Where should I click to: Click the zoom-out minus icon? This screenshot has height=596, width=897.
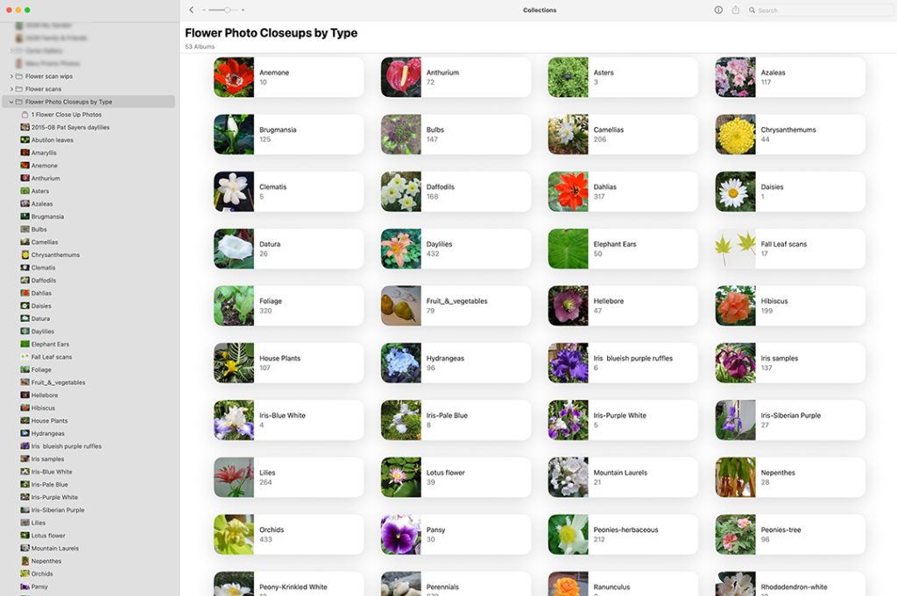click(x=203, y=10)
